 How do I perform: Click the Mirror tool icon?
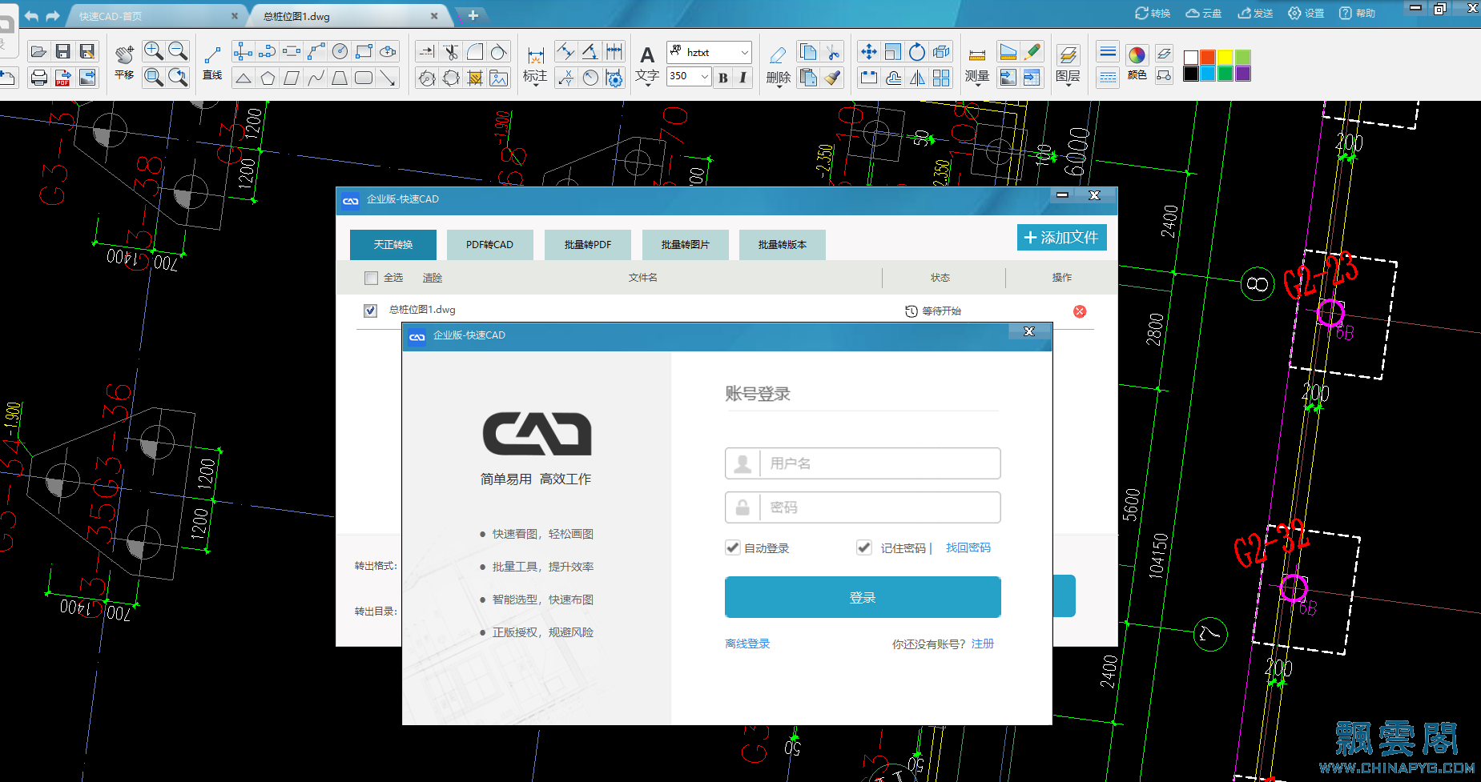point(917,78)
